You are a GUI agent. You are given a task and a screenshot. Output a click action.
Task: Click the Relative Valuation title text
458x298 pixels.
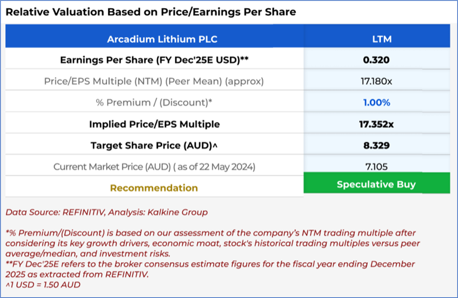point(150,12)
